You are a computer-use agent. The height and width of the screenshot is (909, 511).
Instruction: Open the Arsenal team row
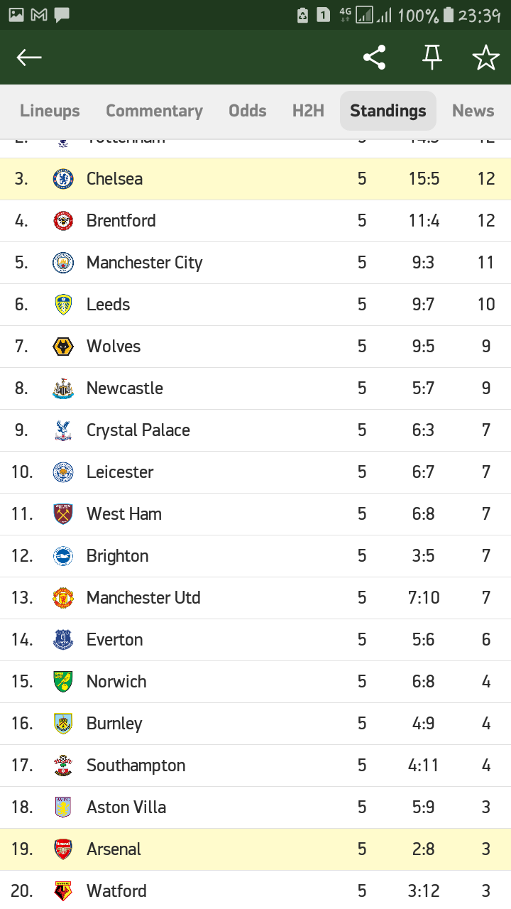(x=255, y=849)
